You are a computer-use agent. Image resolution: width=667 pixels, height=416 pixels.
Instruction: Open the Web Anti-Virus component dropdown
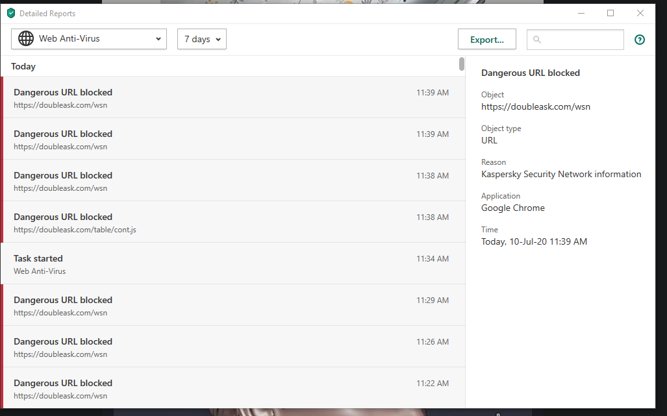pyautogui.click(x=89, y=39)
